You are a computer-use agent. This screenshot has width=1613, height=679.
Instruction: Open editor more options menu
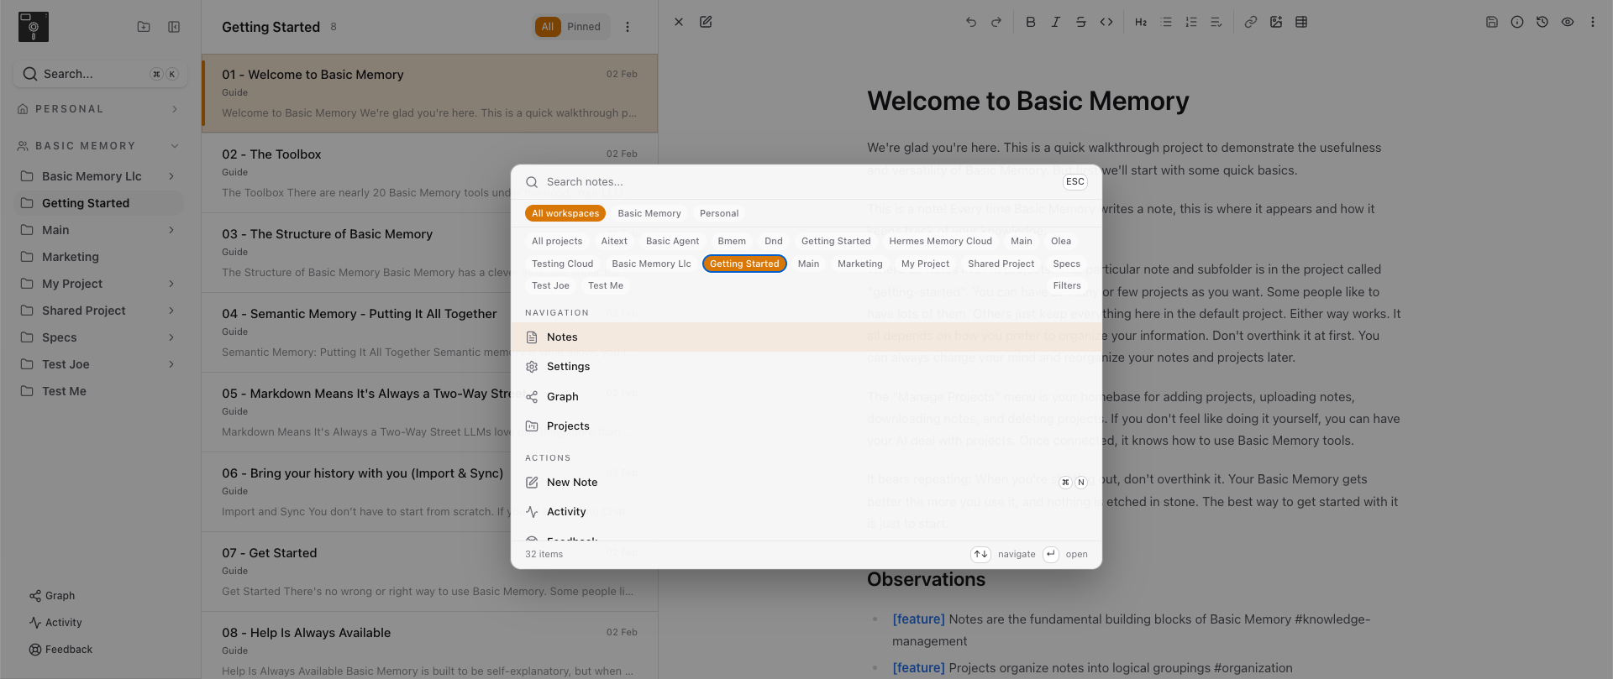click(x=1593, y=23)
